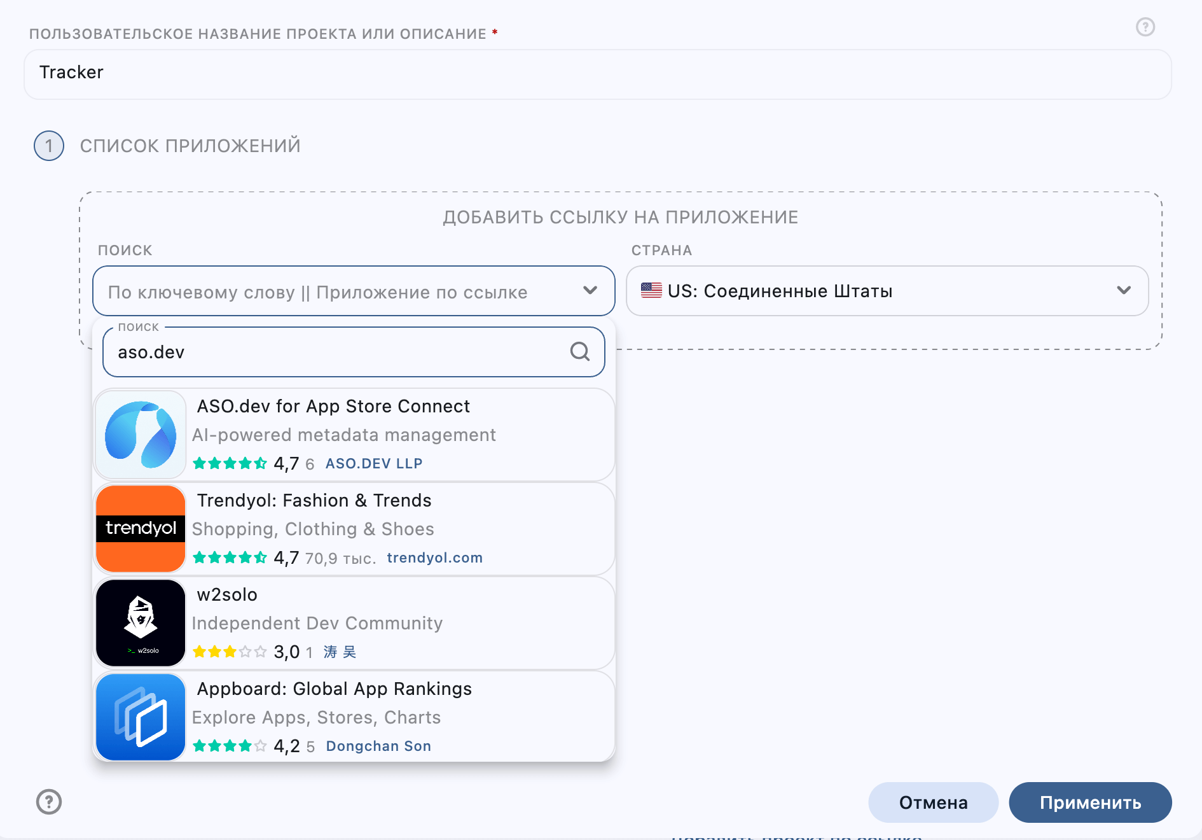The height and width of the screenshot is (840, 1202).
Task: Click the Trendyol 70,9 тыс. review count
Action: [x=340, y=558]
